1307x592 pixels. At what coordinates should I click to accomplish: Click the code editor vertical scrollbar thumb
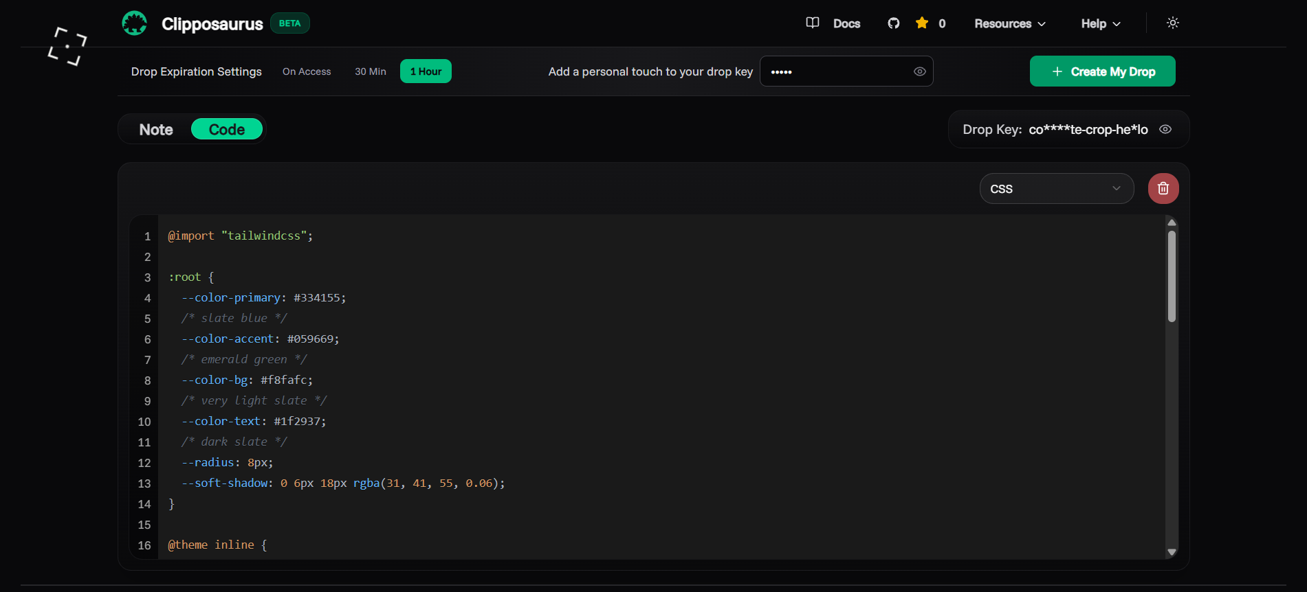1172,276
